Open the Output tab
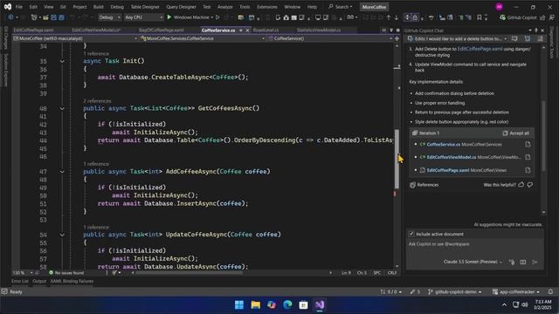The height and width of the screenshot is (314, 559). tap(39, 281)
